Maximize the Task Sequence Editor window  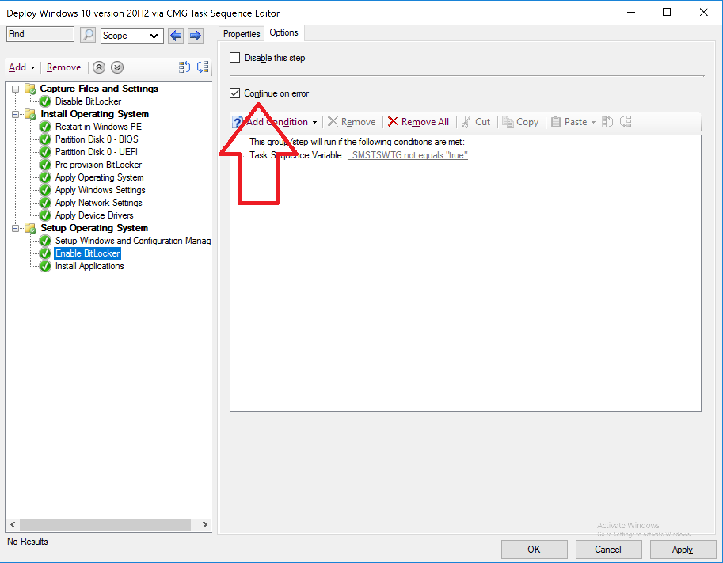pyautogui.click(x=667, y=12)
